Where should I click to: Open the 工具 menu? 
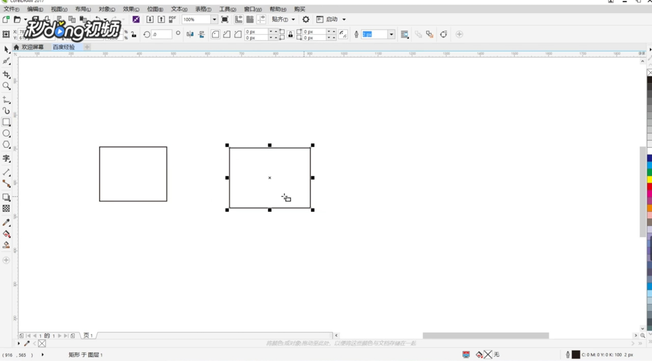227,9
